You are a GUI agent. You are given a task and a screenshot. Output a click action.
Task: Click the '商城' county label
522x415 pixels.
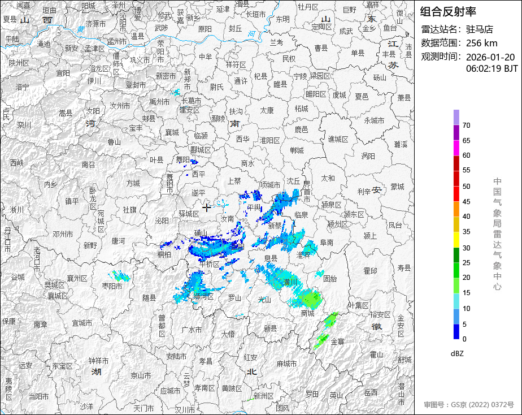tap(307, 313)
